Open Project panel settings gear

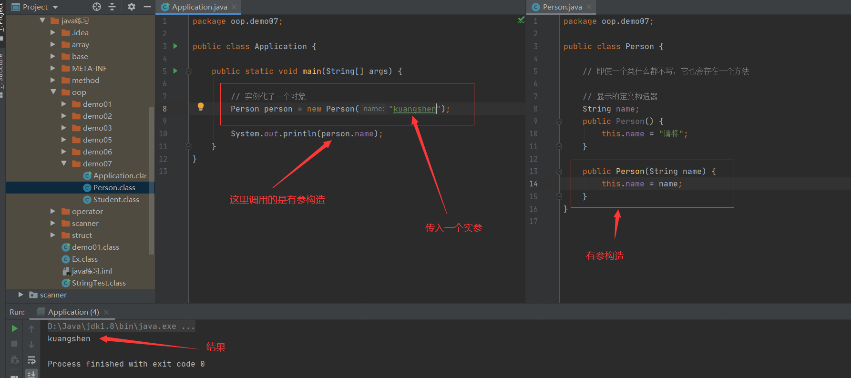132,7
